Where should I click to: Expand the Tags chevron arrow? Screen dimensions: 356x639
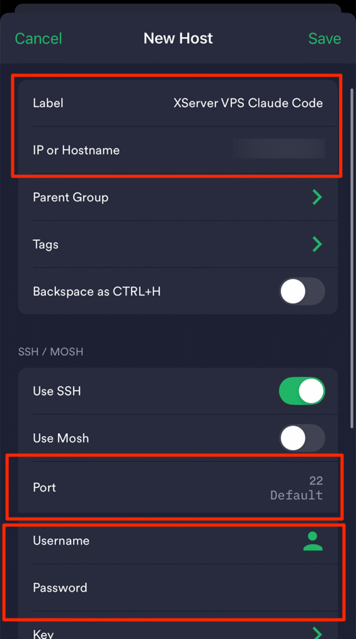317,244
